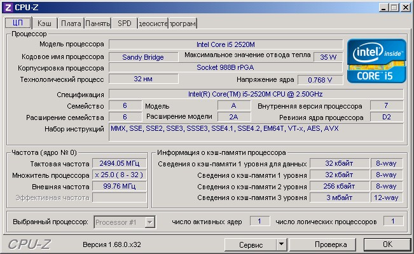
Task: Click the Расширение модели value 2A
Action: pos(234,117)
